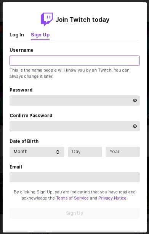The width and height of the screenshot is (149, 234).
Task: Select the Sign Up tab
Action: (40, 35)
